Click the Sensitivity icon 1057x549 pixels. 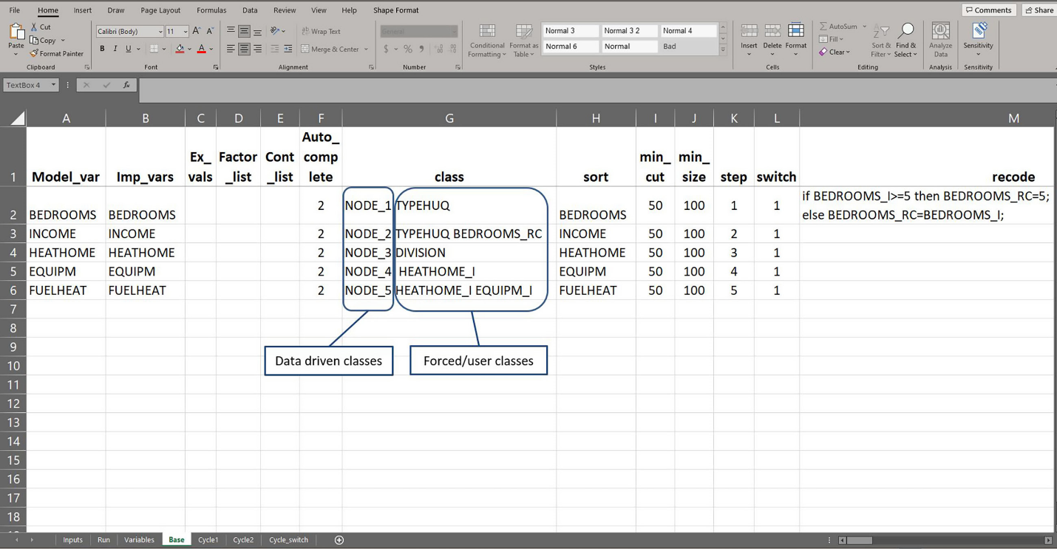(979, 31)
